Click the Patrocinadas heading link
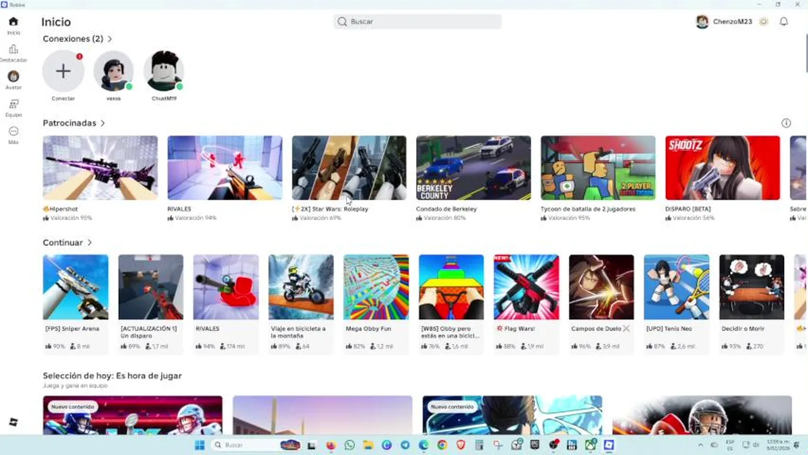808x455 pixels. point(70,123)
